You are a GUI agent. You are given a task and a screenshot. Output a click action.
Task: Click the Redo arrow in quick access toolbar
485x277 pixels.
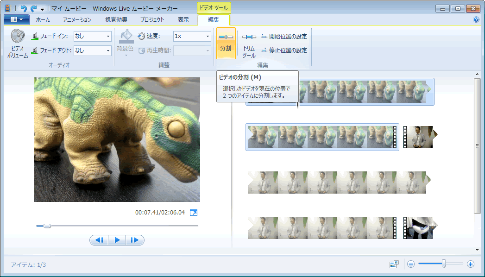[x=33, y=9]
